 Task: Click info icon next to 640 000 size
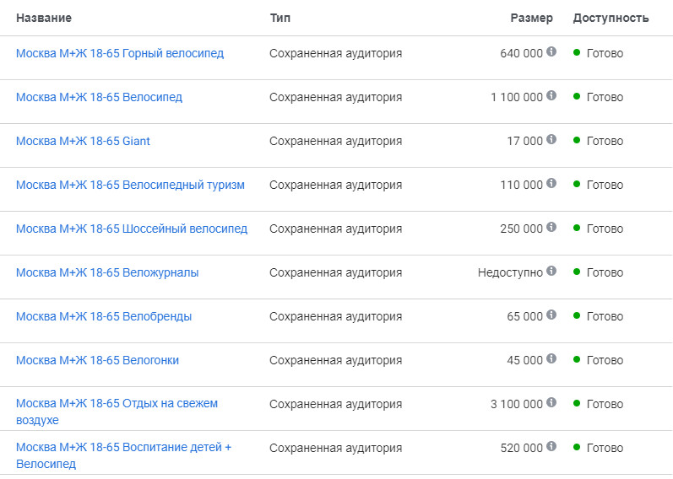[x=551, y=52]
